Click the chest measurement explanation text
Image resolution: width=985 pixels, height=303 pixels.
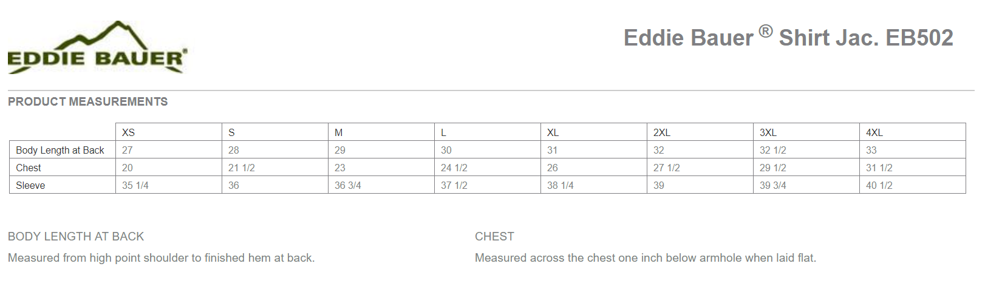(646, 257)
